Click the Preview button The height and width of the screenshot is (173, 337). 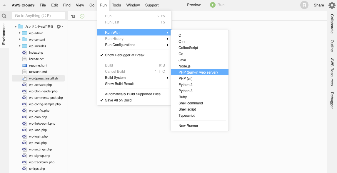pyautogui.click(x=194, y=5)
